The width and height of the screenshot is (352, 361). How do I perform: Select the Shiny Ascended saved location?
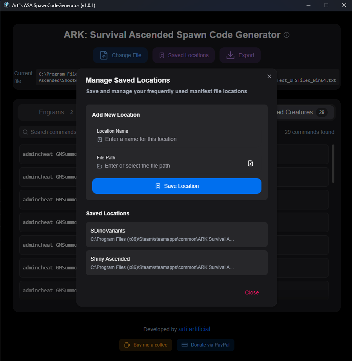pyautogui.click(x=176, y=263)
